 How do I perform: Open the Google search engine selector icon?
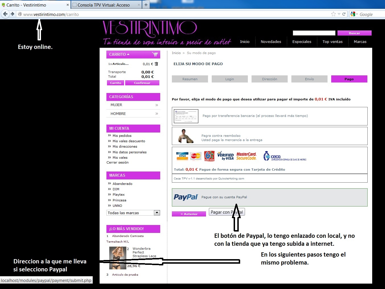[x=353, y=14]
